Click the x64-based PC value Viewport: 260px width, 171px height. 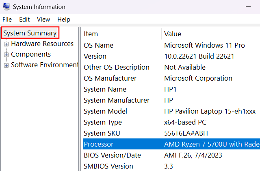pyautogui.click(x=185, y=122)
